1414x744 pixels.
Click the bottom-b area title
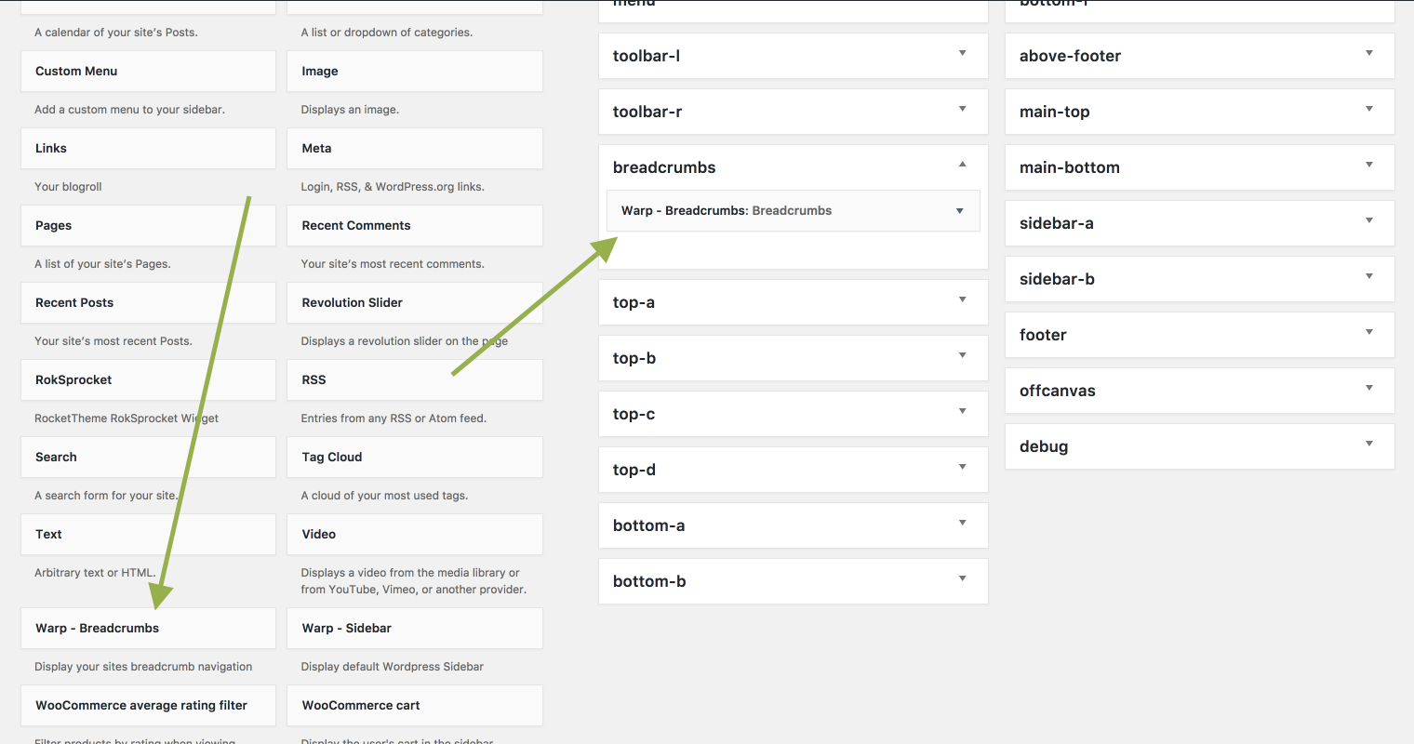click(x=649, y=581)
